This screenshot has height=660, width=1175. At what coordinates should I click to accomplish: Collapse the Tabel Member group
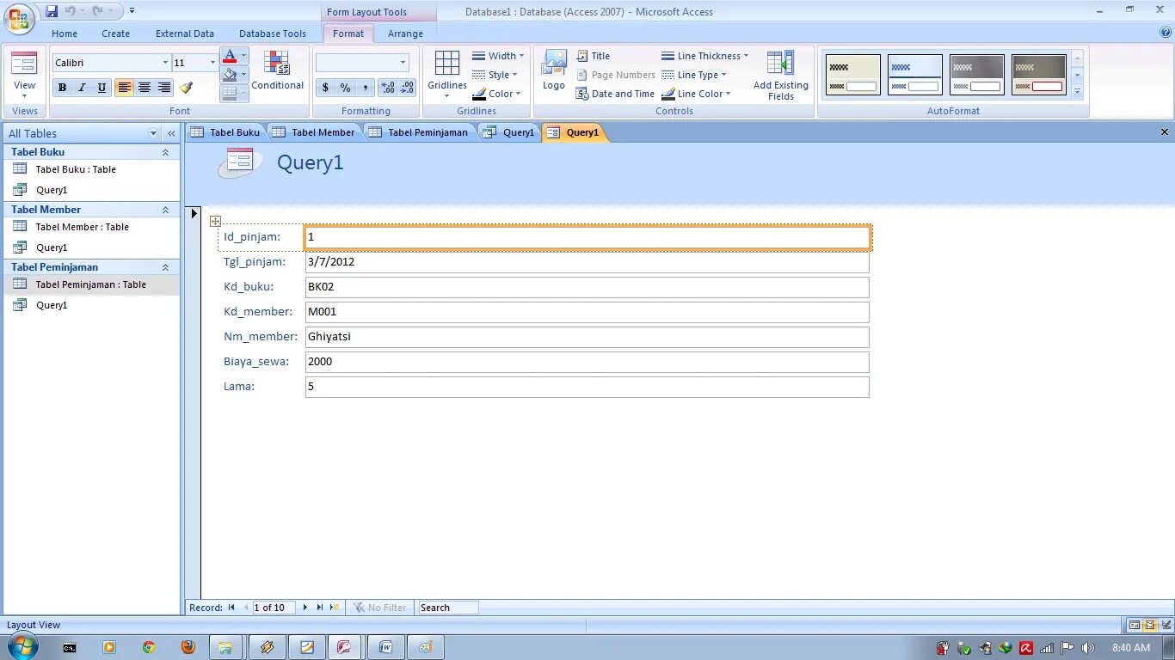[166, 210]
